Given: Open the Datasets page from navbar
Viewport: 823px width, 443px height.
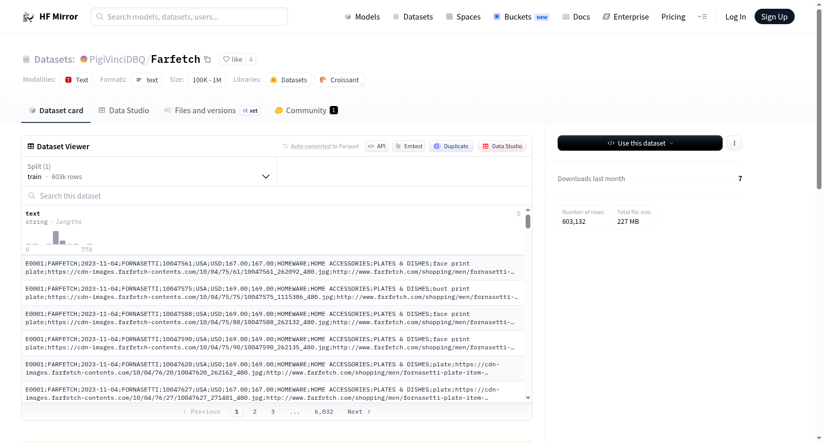Looking at the screenshot, I should pyautogui.click(x=413, y=17).
